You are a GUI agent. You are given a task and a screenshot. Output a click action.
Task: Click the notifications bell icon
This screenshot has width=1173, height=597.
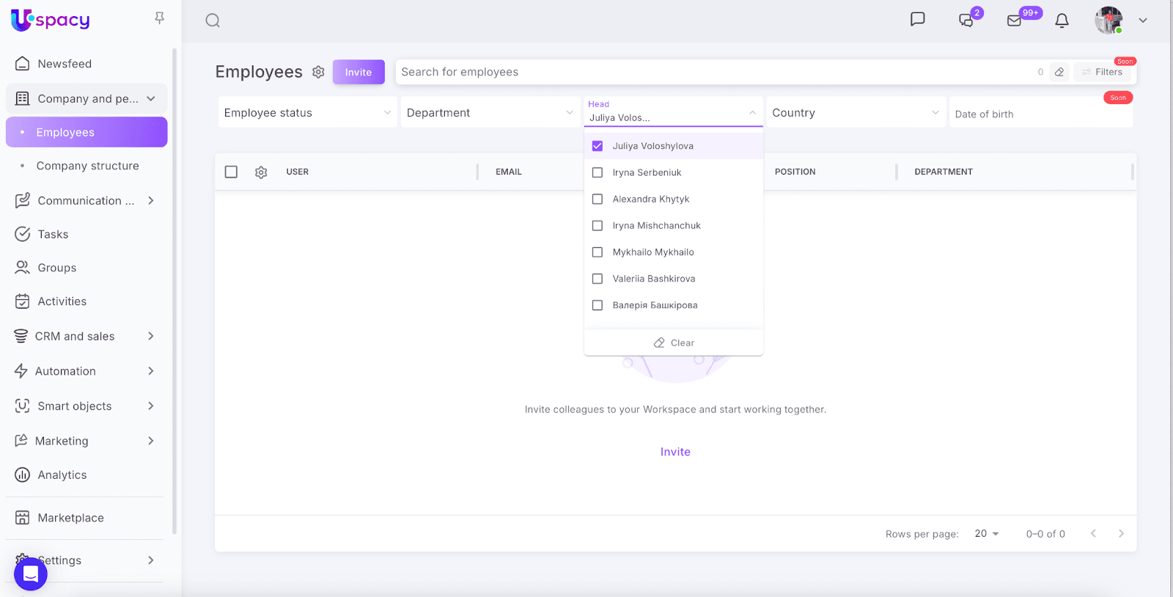pos(1062,21)
